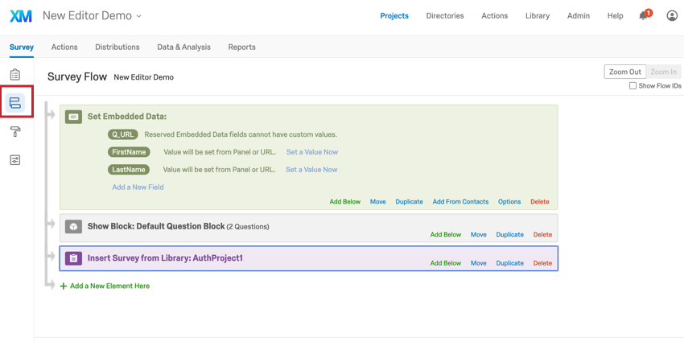
Task: Open the Library menu in top navigation
Action: tap(537, 16)
